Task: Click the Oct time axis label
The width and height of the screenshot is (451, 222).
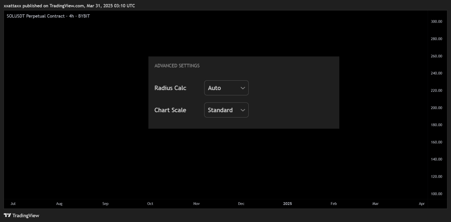Action: (150, 204)
